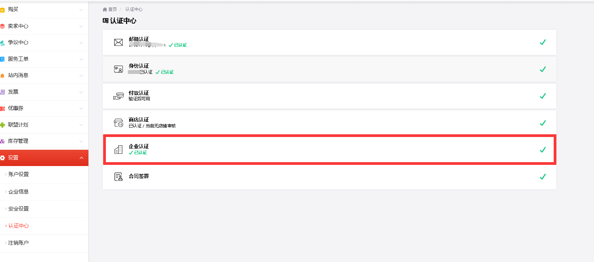The image size is (594, 262).
Task: Open the 邮箱认证 title
Action: point(139,39)
